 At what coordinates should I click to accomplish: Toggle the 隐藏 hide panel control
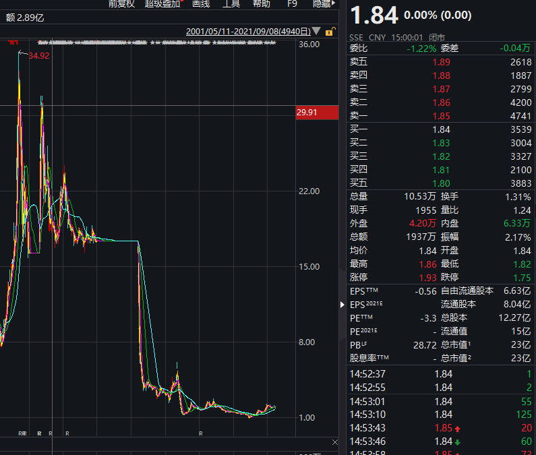pyautogui.click(x=322, y=4)
